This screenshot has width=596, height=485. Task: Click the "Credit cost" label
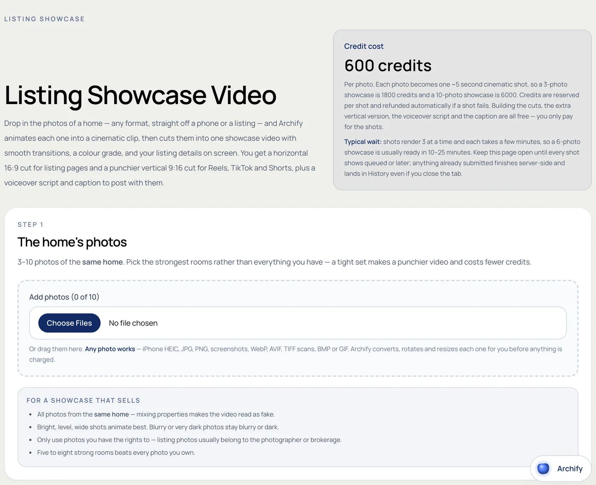(x=364, y=46)
